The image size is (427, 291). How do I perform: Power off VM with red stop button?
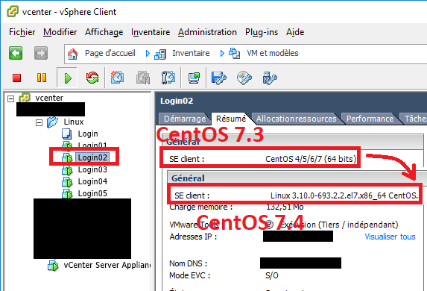17,78
